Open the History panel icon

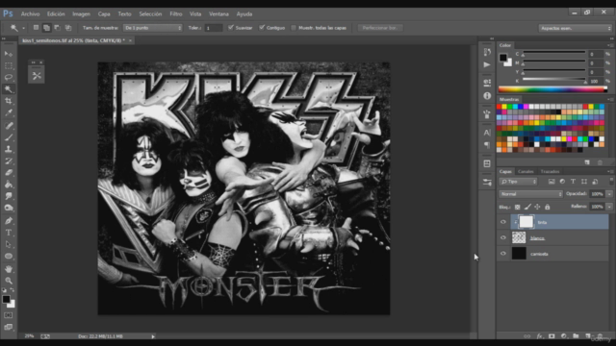[487, 52]
